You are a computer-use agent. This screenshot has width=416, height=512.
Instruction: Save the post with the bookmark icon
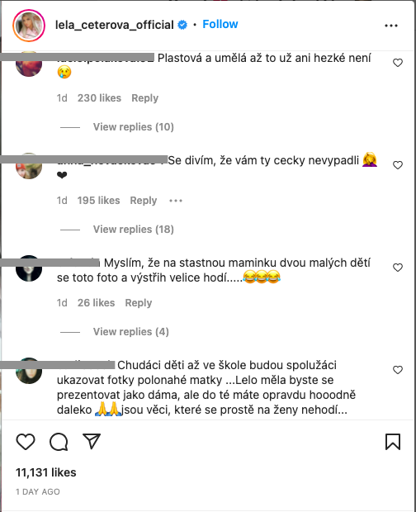point(393,442)
